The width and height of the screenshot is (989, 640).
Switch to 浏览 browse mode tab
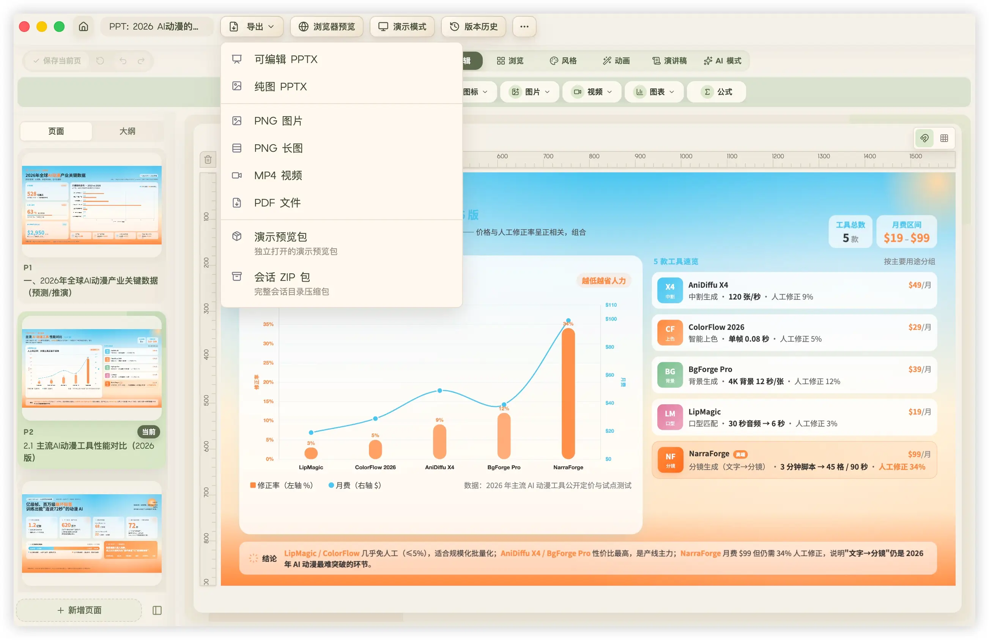tap(510, 61)
